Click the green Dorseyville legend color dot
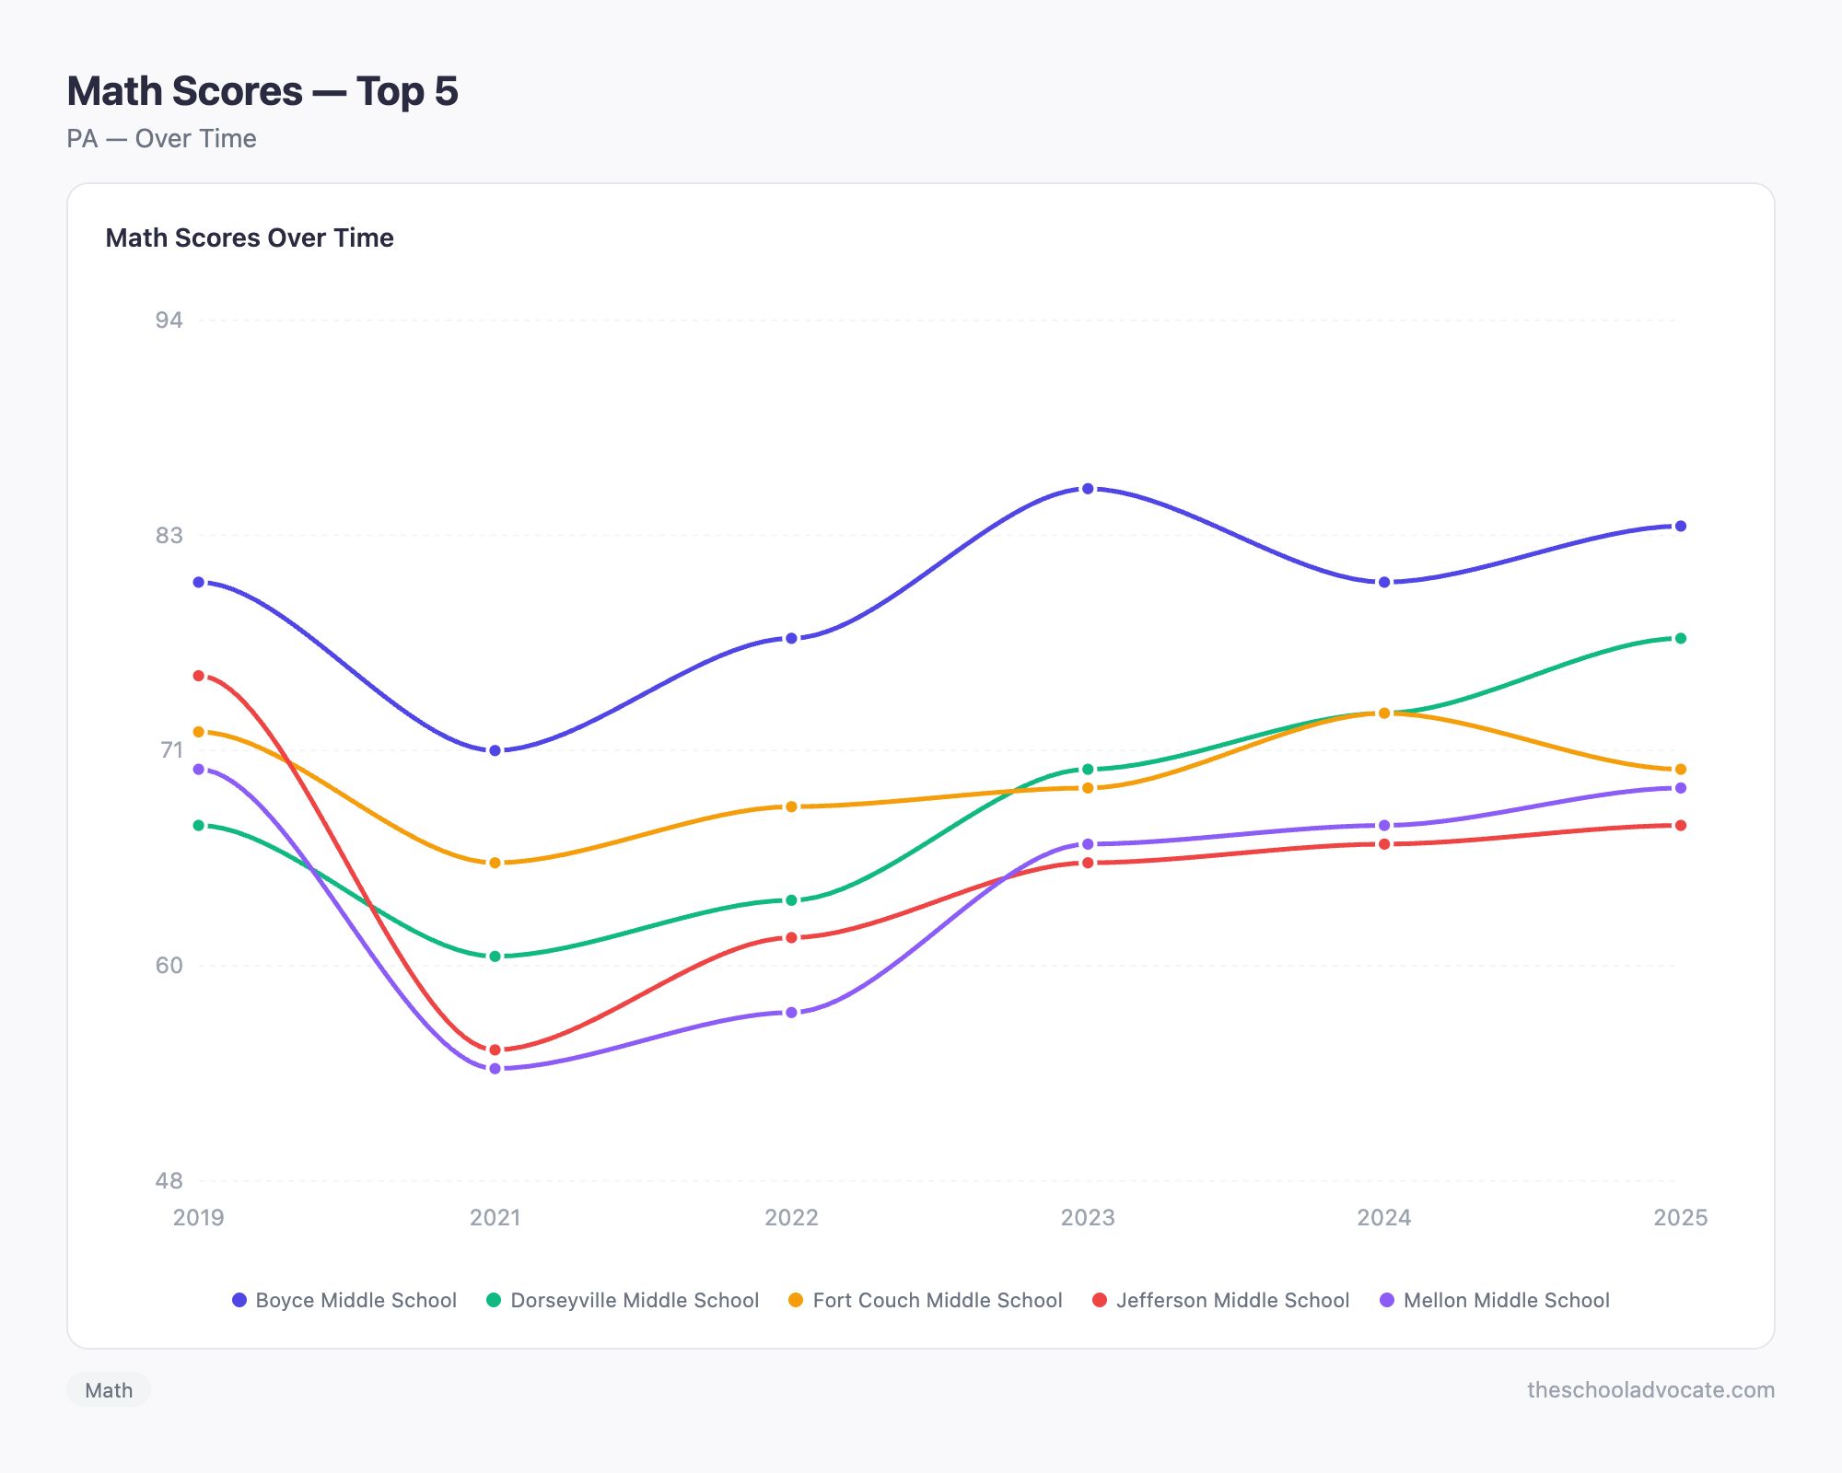The height and width of the screenshot is (1473, 1842). pos(494,1300)
